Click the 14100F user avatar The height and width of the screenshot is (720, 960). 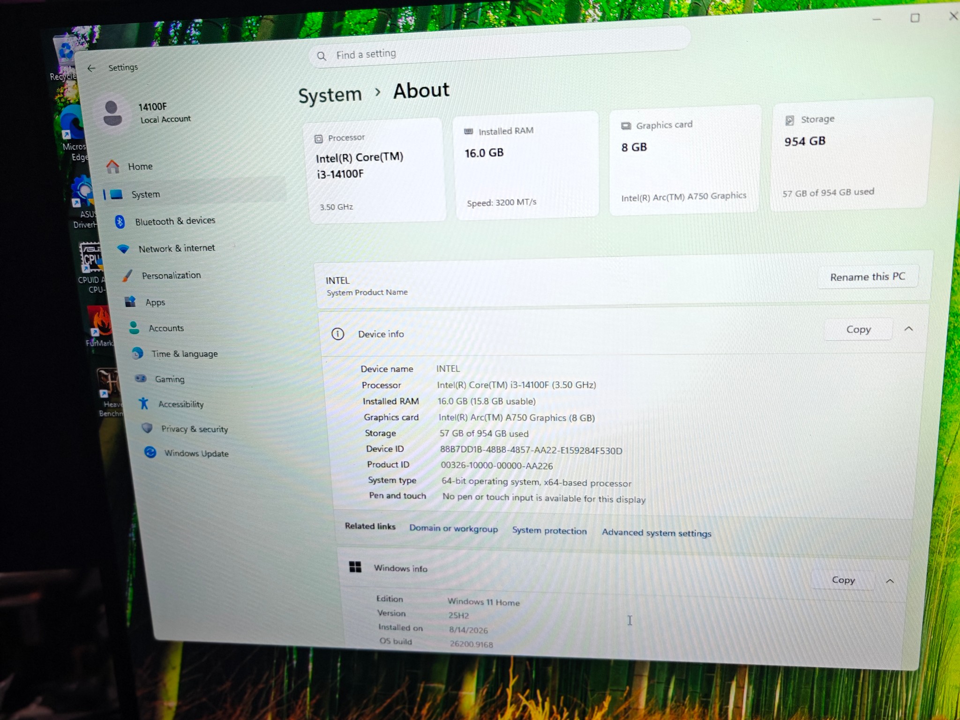point(112,113)
